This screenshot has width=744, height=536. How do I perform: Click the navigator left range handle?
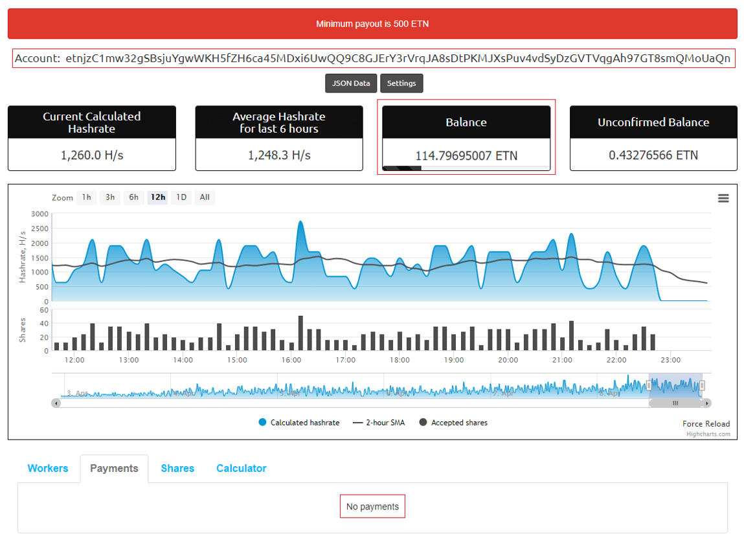[649, 386]
